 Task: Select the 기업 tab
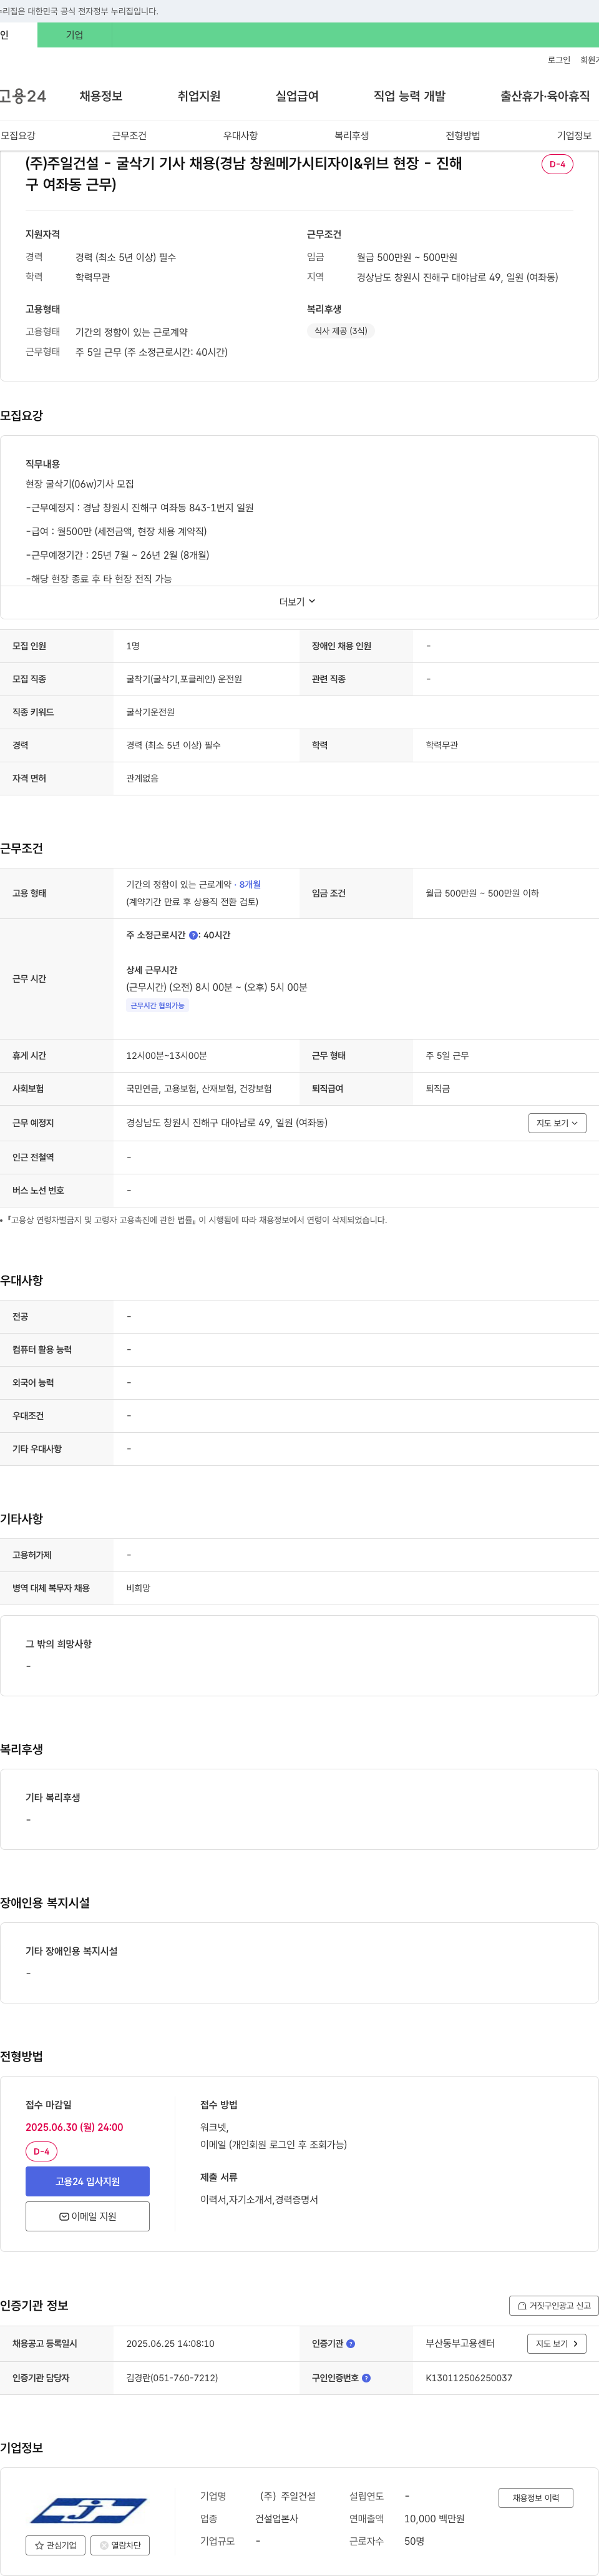point(75,35)
